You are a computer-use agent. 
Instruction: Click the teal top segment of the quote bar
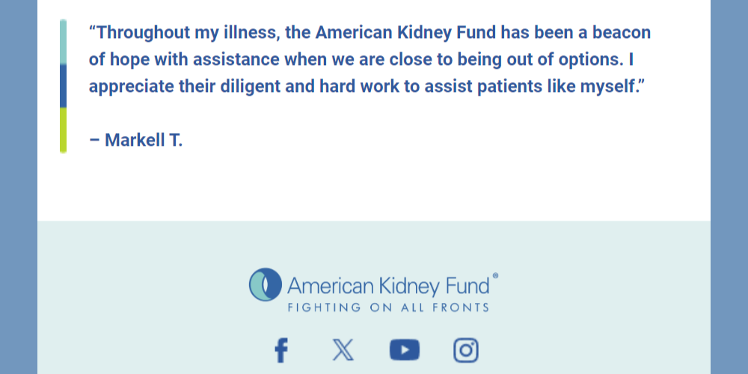tap(63, 42)
